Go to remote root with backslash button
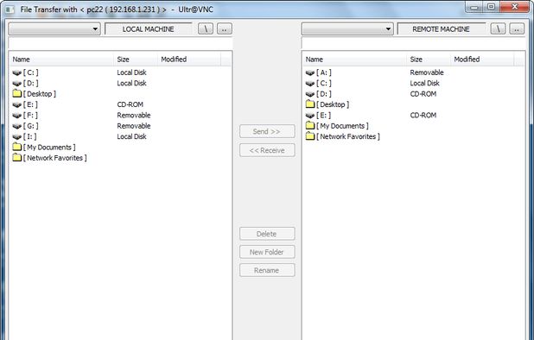The image size is (534, 340). 498,28
